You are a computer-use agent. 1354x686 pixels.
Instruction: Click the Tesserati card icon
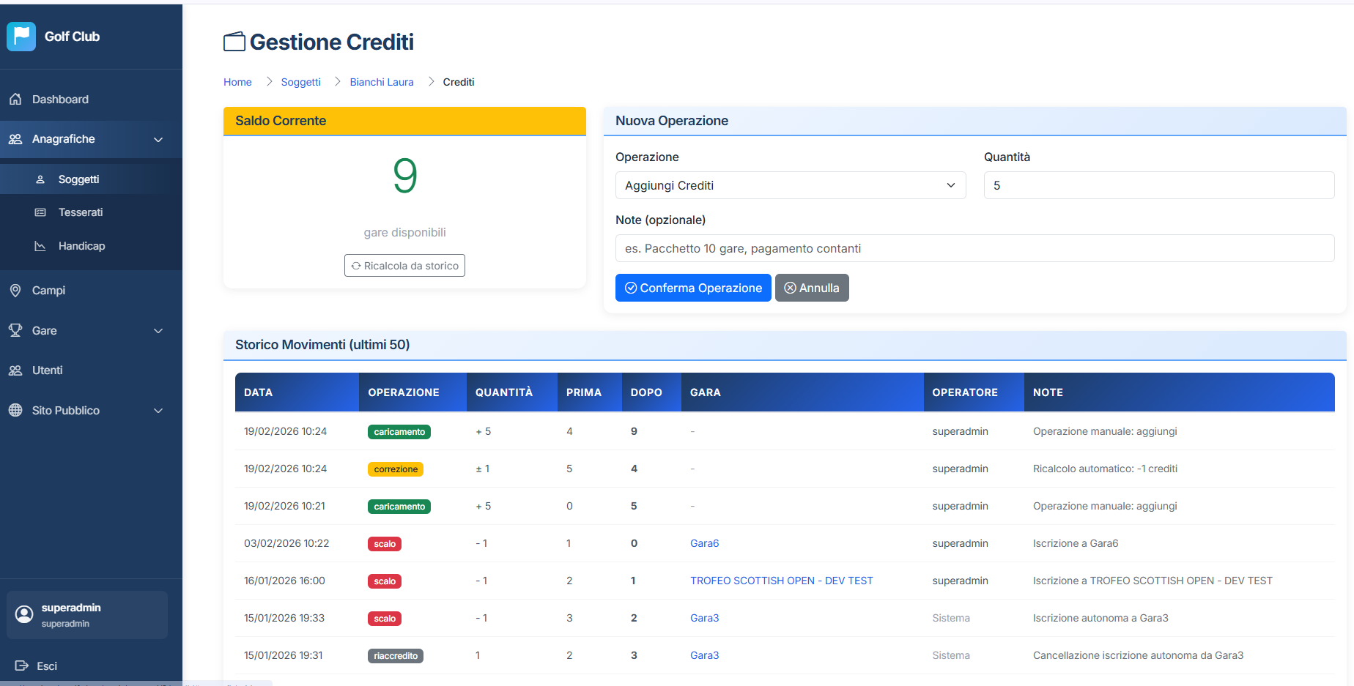coord(40,212)
